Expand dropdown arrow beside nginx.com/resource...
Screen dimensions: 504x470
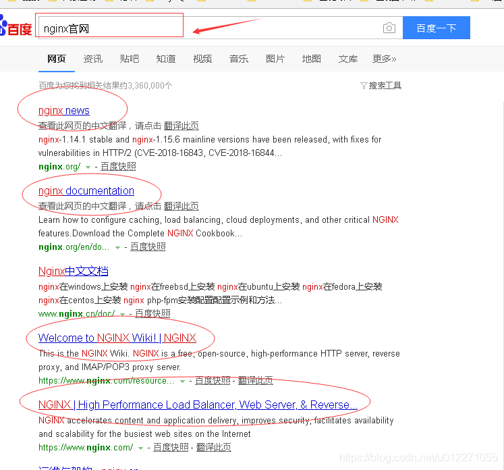(x=182, y=382)
